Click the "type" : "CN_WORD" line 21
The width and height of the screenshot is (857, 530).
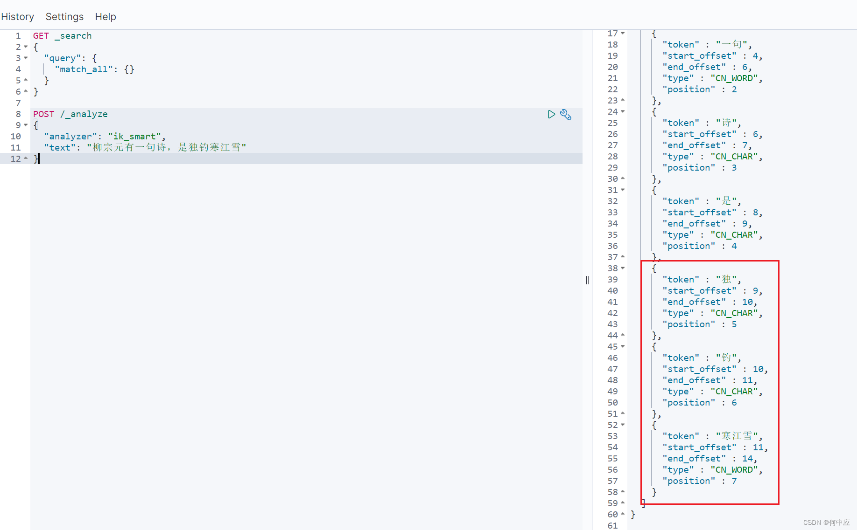click(x=713, y=78)
